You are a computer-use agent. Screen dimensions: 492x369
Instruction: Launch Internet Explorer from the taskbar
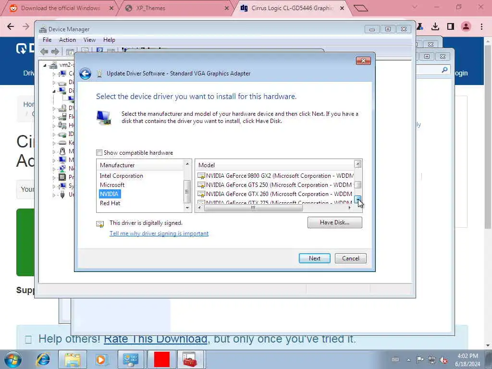(43, 359)
